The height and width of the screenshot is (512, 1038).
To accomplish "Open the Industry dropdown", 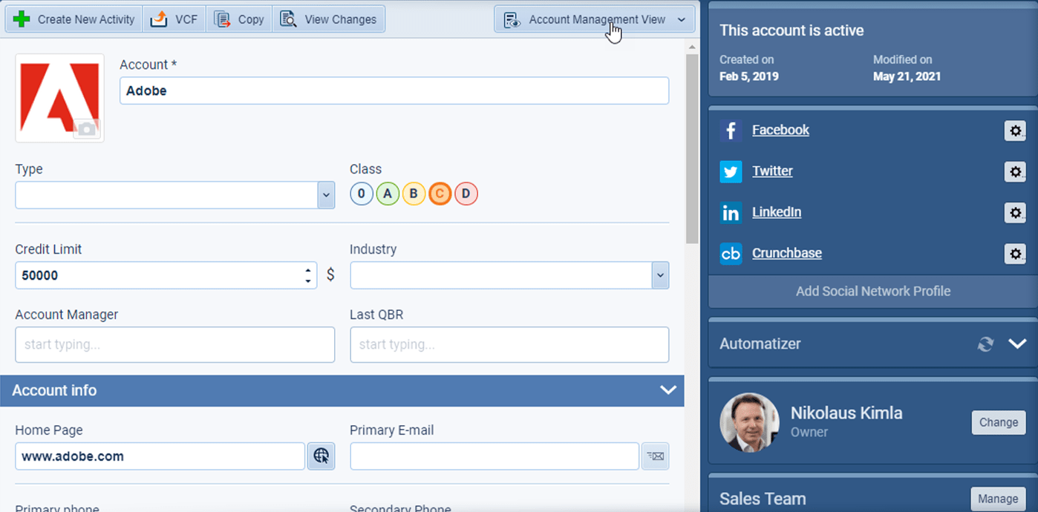I will pyautogui.click(x=659, y=275).
